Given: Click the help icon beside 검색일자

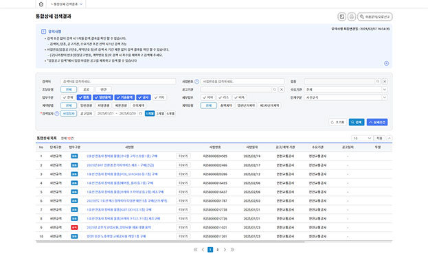Looking at the screenshot, I should (57, 114).
